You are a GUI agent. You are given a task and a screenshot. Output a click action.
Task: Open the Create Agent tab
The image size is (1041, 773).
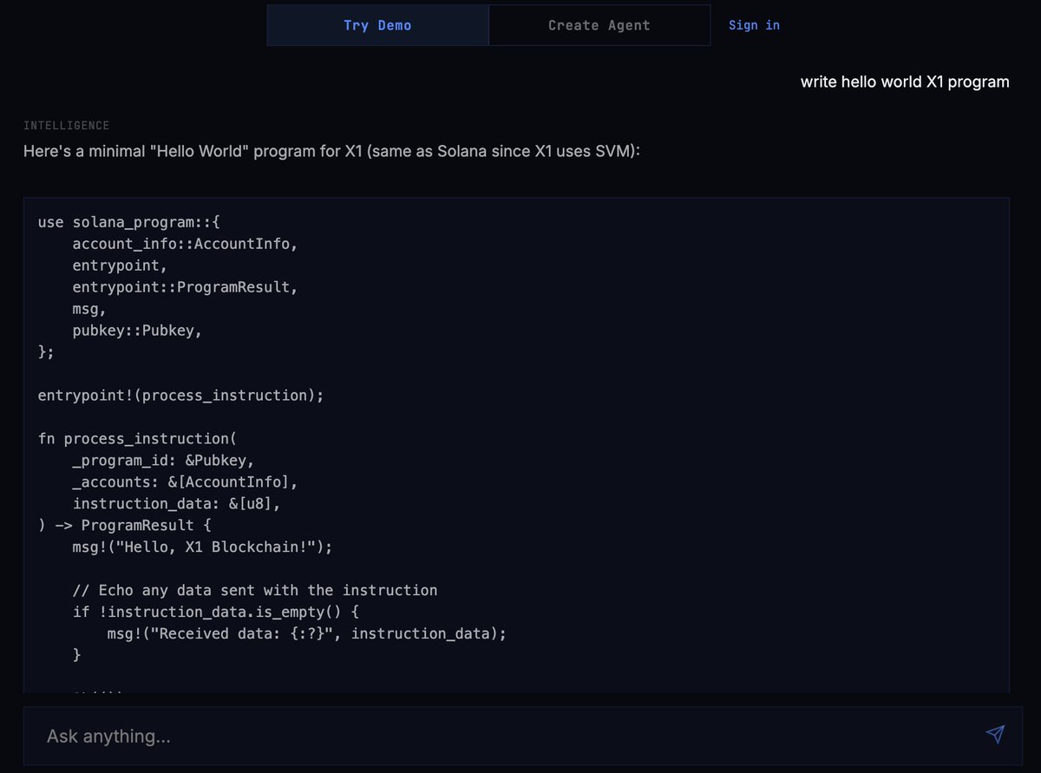(x=599, y=25)
